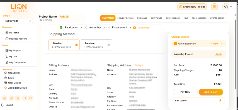The height and width of the screenshot is (110, 238).
Task: Select Standard shipping radio button
Action: pos(76,45)
